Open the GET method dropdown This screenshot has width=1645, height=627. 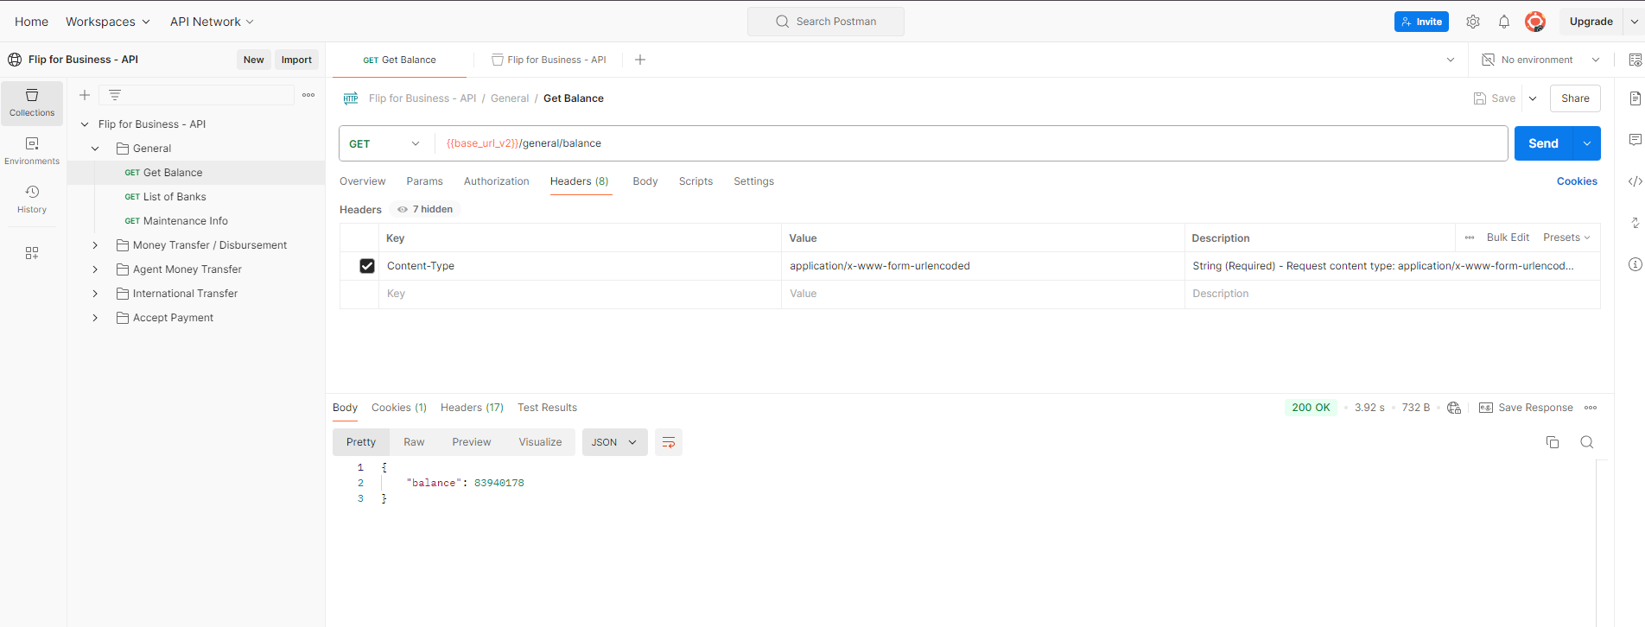[x=384, y=143]
